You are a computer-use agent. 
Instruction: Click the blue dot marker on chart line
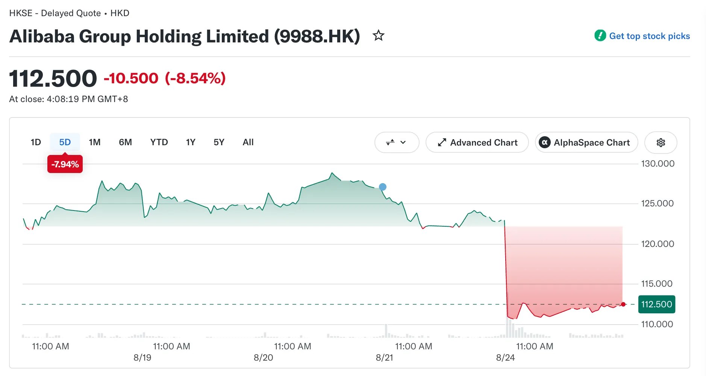click(x=383, y=187)
